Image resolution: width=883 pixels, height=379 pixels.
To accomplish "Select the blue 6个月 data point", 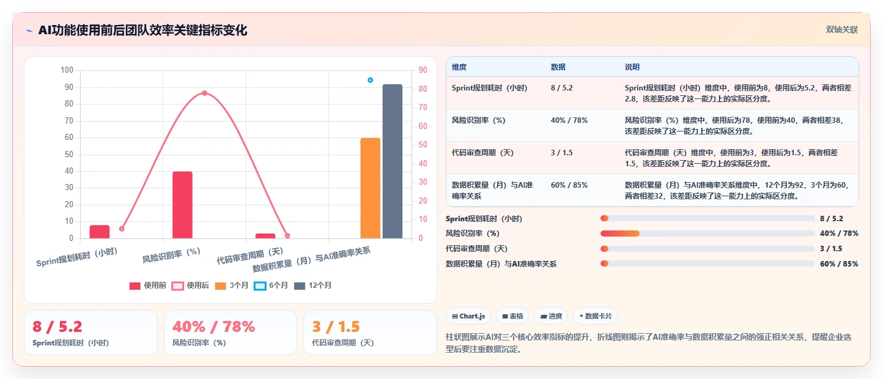I will pos(370,80).
